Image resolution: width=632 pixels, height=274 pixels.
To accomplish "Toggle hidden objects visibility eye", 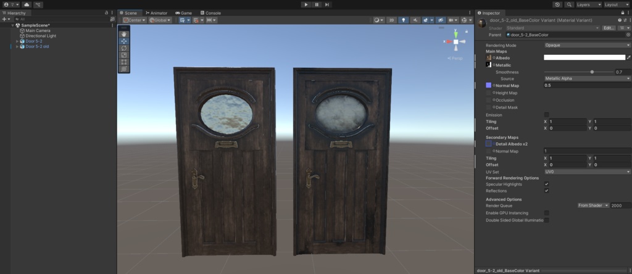I will point(441,20).
